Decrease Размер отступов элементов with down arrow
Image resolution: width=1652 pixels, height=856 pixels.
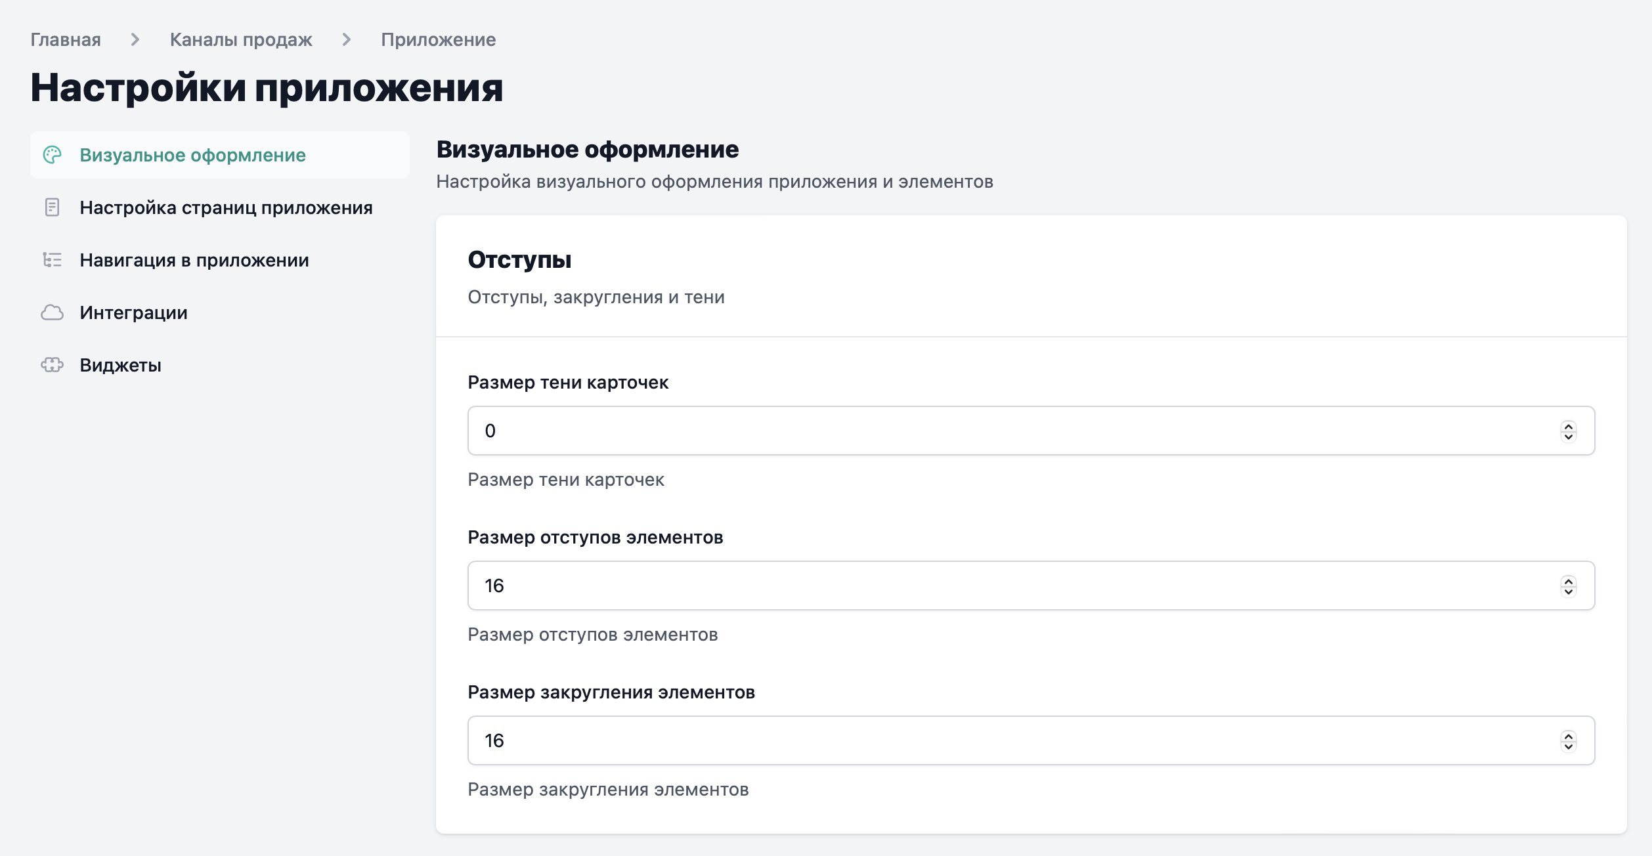tap(1569, 591)
